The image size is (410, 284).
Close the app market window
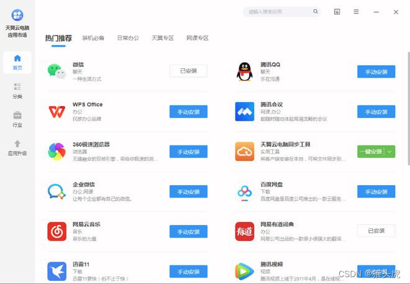pyautogui.click(x=396, y=12)
